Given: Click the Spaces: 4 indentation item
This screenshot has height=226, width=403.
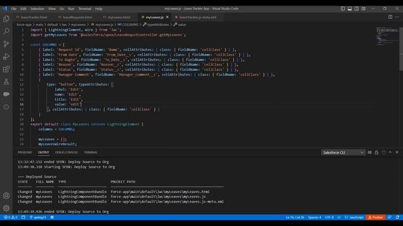Looking at the screenshot, I should [x=315, y=217].
